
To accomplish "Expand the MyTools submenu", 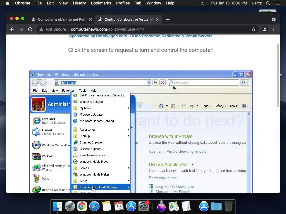I will (x=101, y=108).
